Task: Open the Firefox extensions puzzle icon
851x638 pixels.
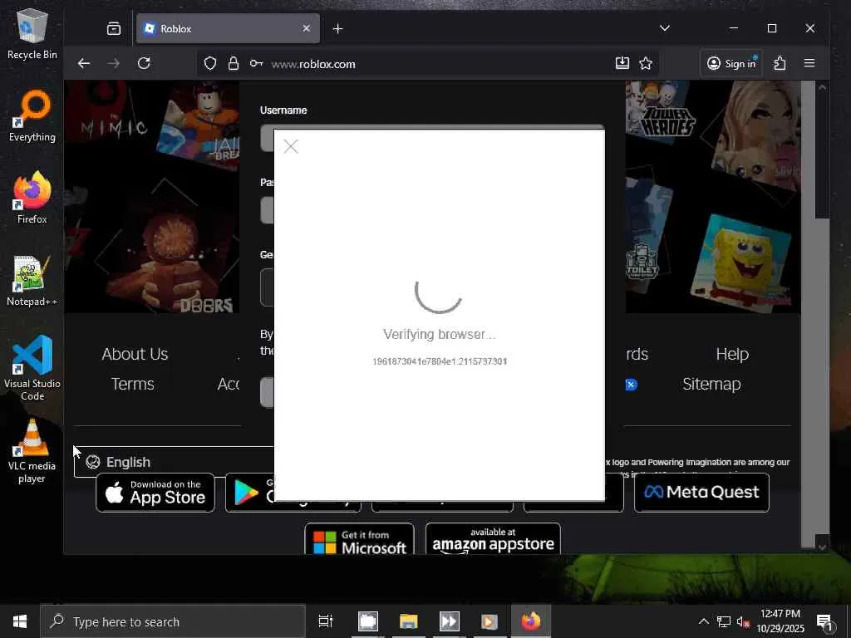Action: (780, 63)
